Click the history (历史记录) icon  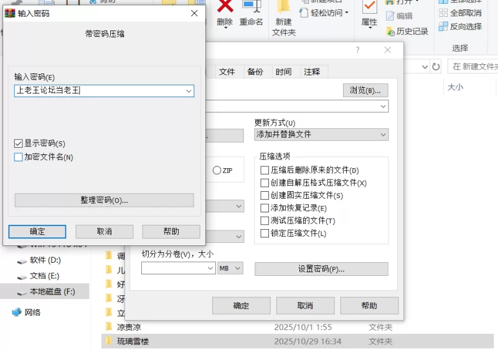[x=390, y=31]
